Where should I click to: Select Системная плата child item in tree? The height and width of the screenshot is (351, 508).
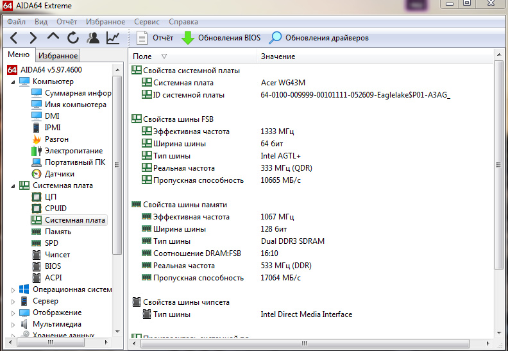coord(69,220)
